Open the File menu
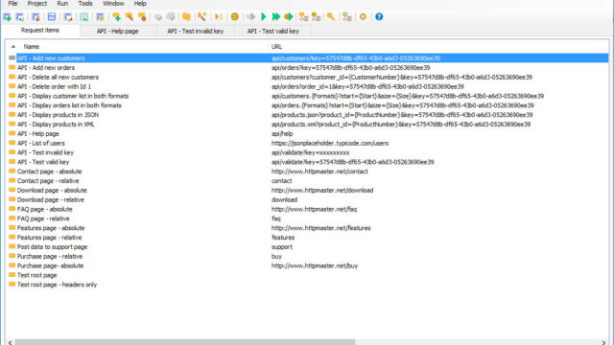Viewport: 614px width, 345px height. (12, 4)
